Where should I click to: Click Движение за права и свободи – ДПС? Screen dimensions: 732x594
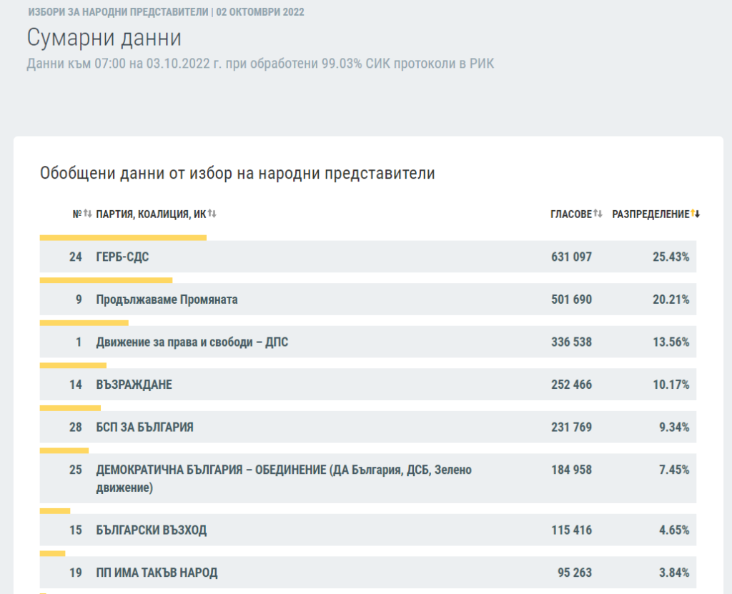click(192, 342)
